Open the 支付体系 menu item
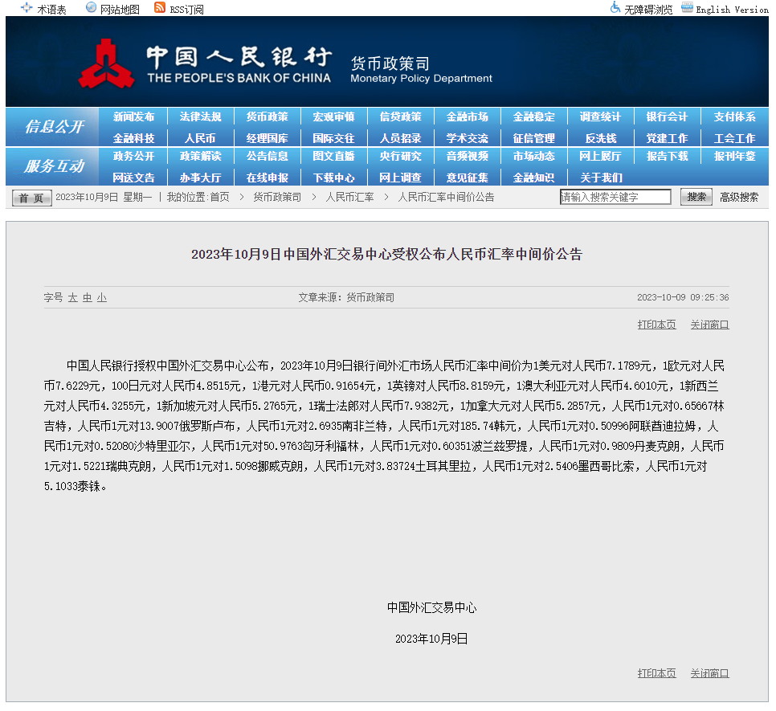776x711 pixels. tap(734, 116)
